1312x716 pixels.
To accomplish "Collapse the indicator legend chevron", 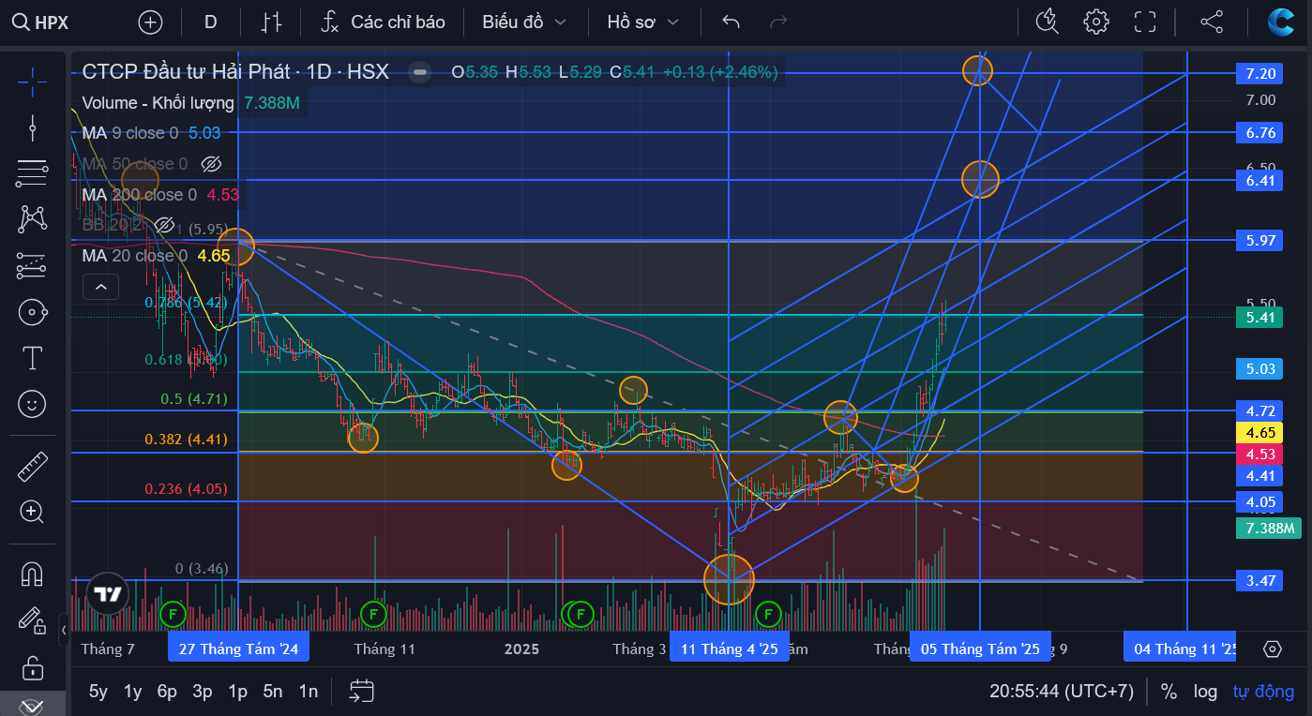I will click(x=101, y=287).
